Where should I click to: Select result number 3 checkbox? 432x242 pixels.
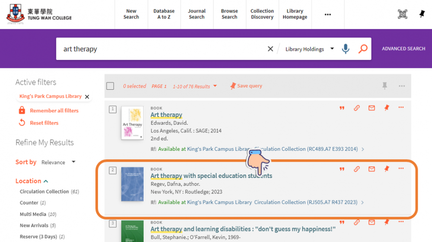click(112, 223)
